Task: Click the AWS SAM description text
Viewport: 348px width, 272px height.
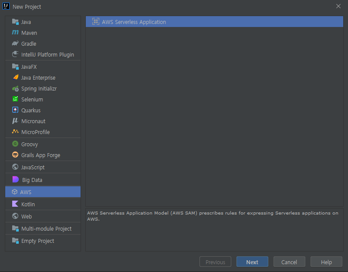Action: [x=213, y=216]
